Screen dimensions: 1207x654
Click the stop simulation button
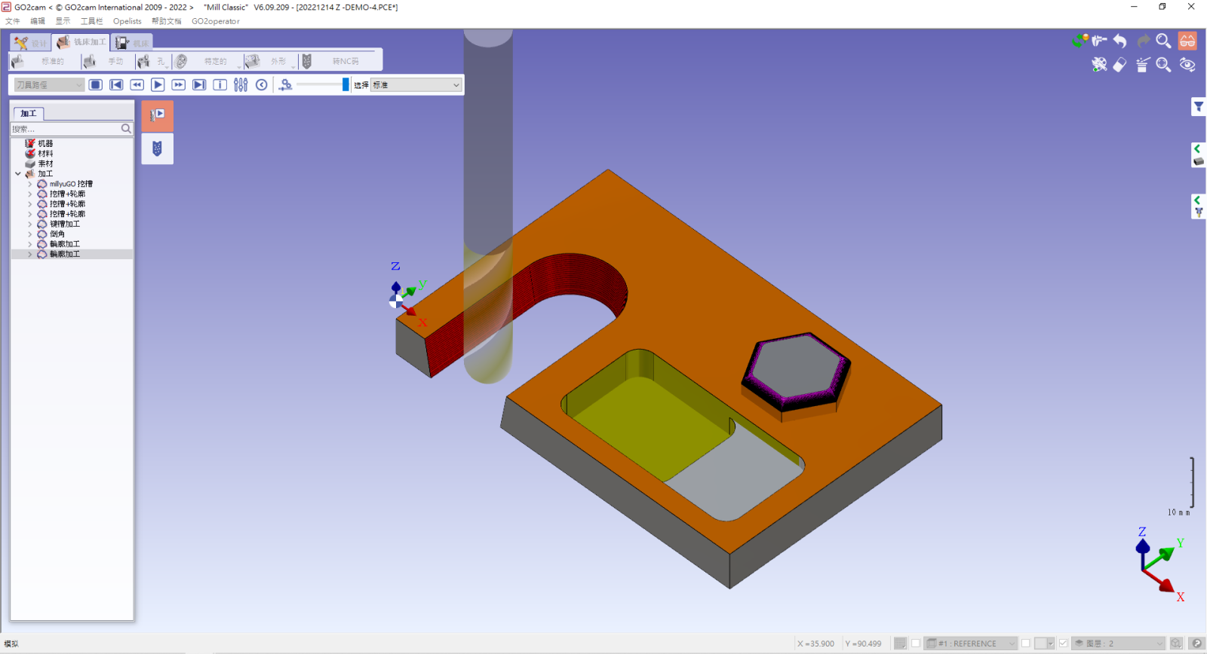[x=96, y=85]
